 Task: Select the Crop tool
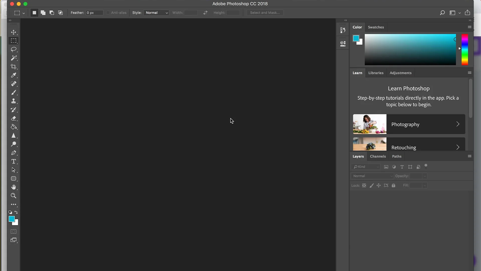(14, 66)
